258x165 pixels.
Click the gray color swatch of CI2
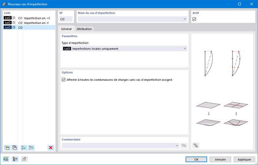pos(14,23)
